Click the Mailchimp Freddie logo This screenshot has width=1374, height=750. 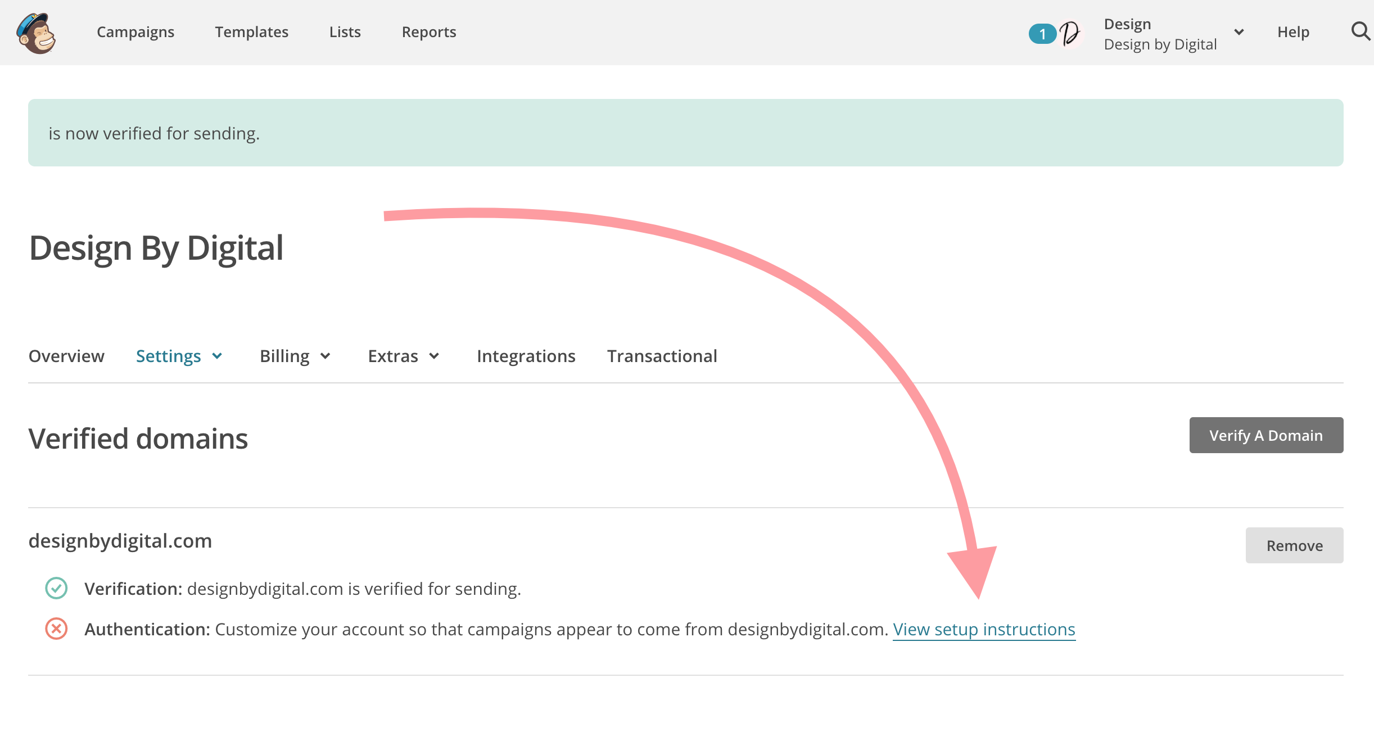click(37, 33)
